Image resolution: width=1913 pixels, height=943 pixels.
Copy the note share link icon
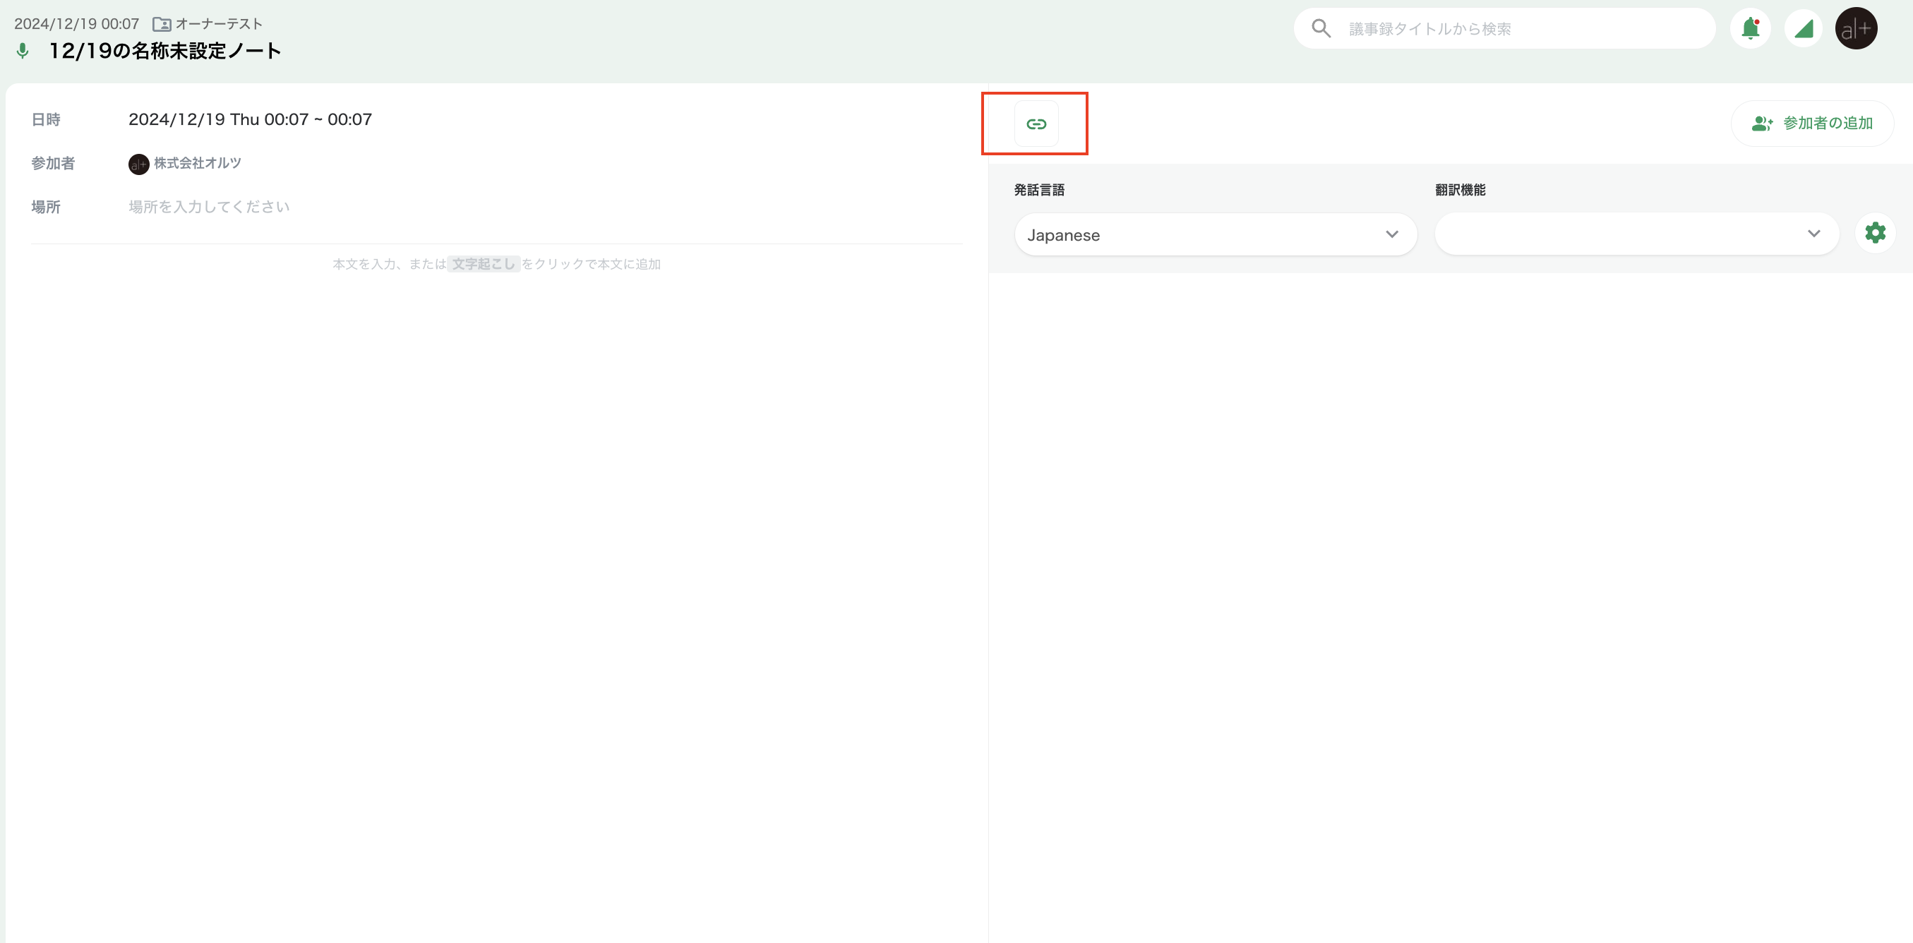[x=1036, y=124]
